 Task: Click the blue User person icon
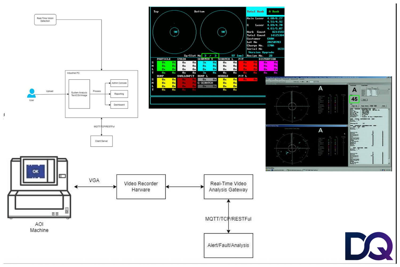coord(31,93)
